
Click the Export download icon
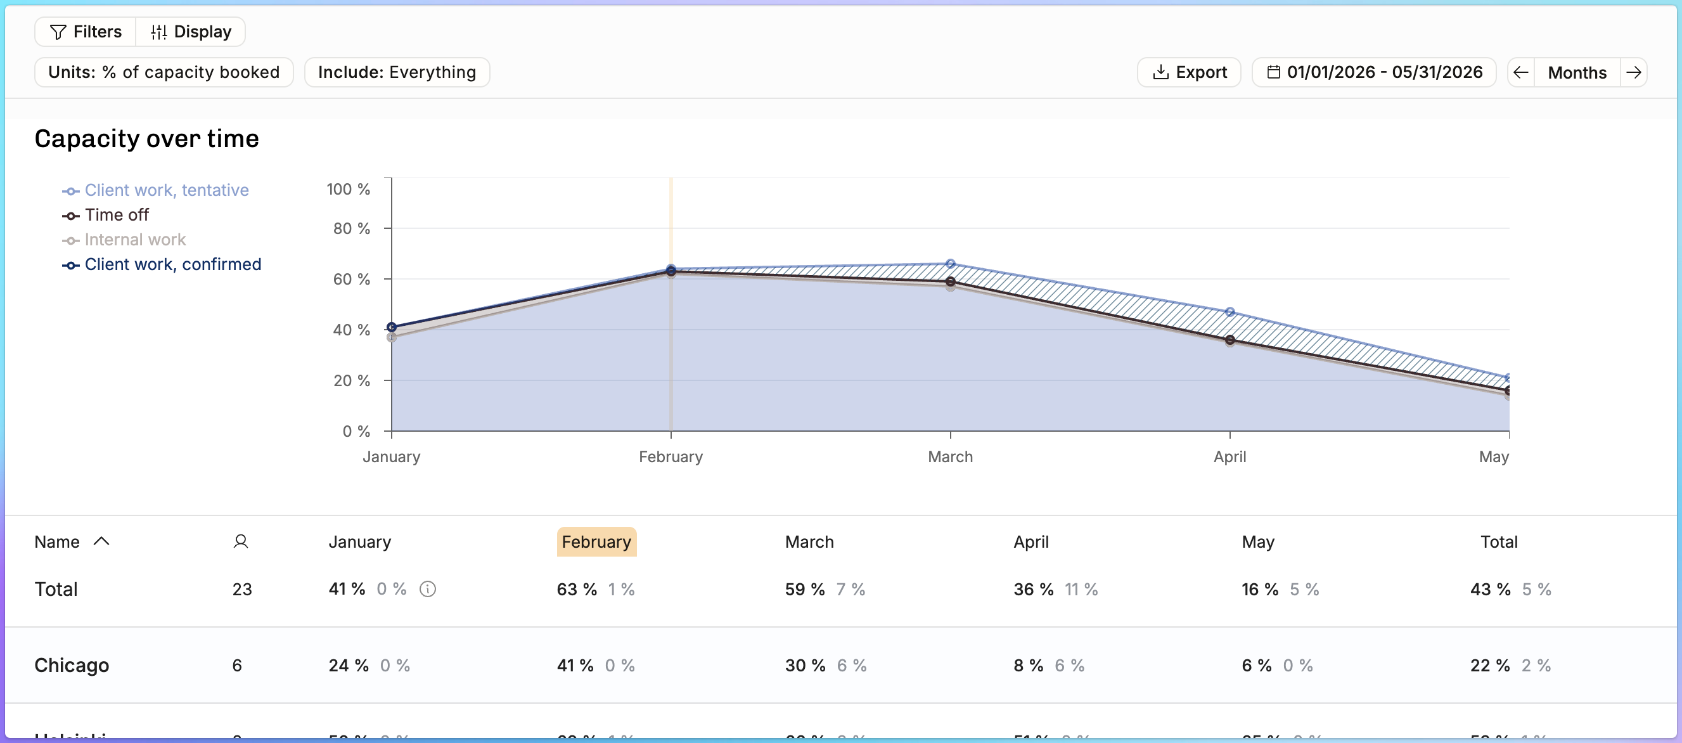[1160, 72]
